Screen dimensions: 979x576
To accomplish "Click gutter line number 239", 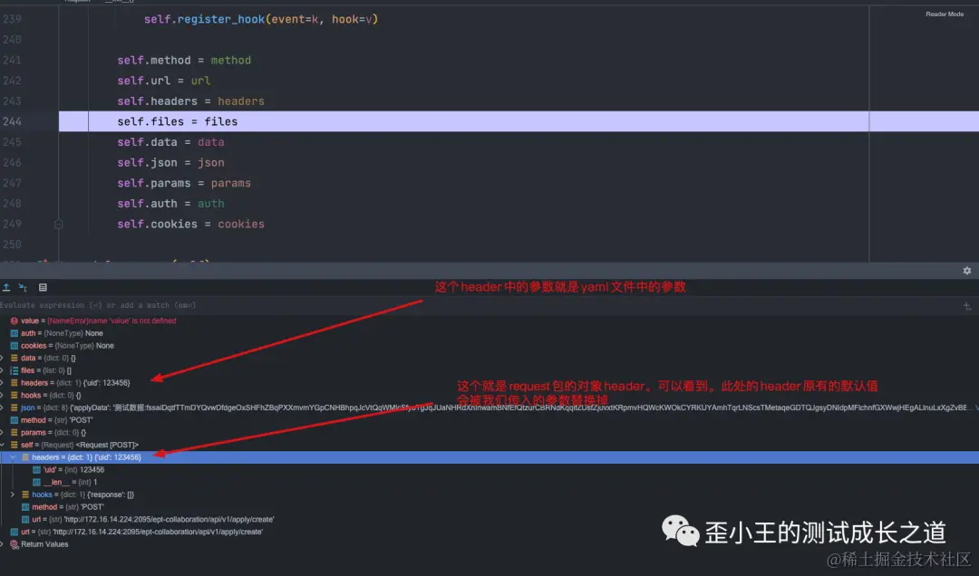I will [x=12, y=19].
